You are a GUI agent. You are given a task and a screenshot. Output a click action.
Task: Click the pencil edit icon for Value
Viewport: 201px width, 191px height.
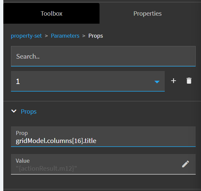pos(186,164)
